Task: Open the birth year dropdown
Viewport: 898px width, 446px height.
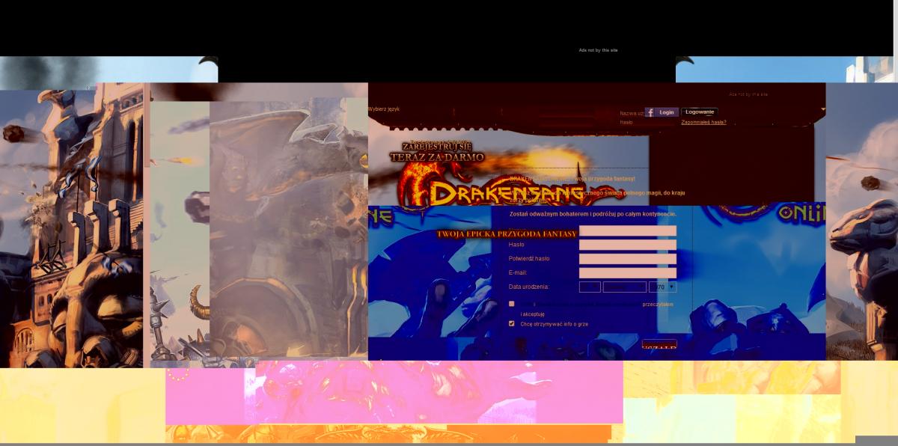Action: pos(663,287)
